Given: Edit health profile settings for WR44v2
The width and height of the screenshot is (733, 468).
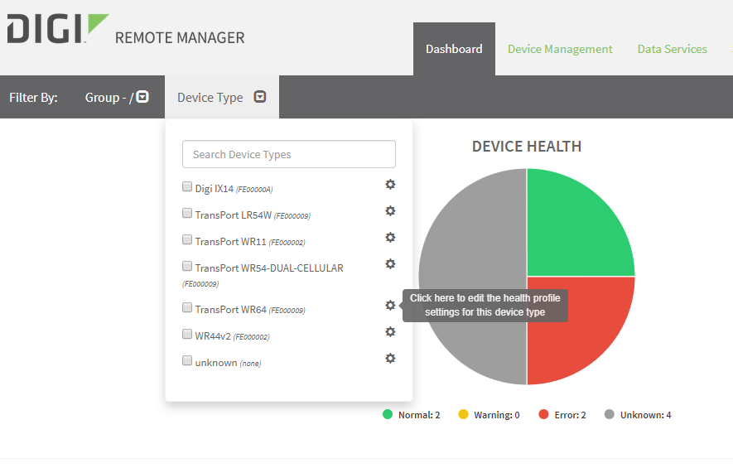Looking at the screenshot, I should click(390, 332).
